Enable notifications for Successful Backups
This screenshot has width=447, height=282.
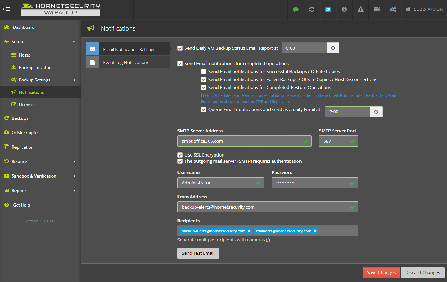pos(203,71)
